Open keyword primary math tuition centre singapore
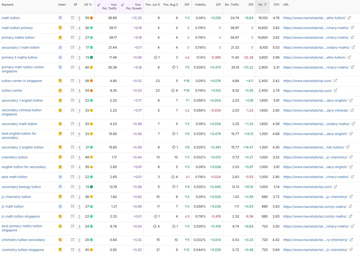360x255 pixels. tap(23, 69)
